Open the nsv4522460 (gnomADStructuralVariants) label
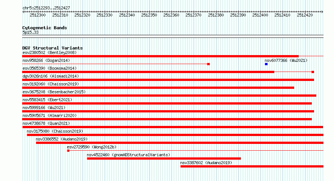This screenshot has height=181, width=334. [x=128, y=155]
